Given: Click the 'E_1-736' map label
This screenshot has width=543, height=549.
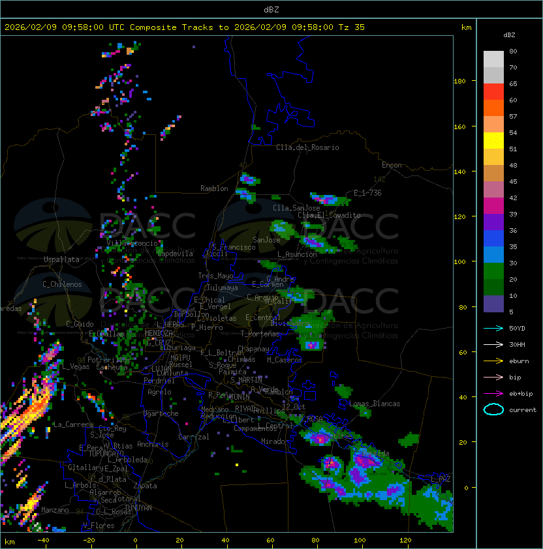Looking at the screenshot, I should point(367,193).
